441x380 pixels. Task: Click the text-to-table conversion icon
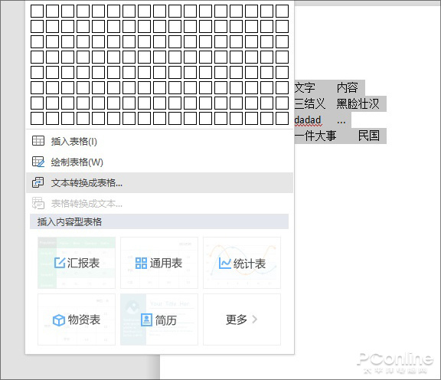[38, 182]
